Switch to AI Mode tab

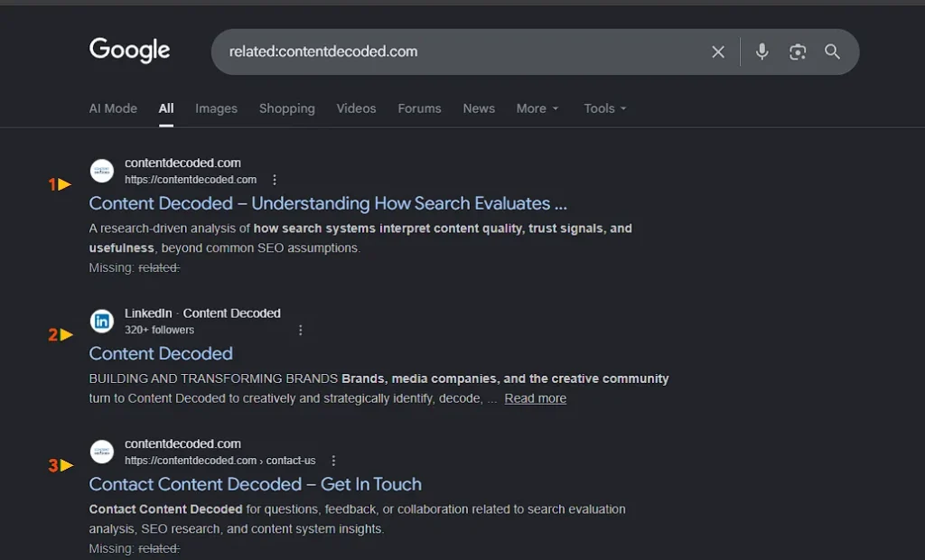coord(113,108)
